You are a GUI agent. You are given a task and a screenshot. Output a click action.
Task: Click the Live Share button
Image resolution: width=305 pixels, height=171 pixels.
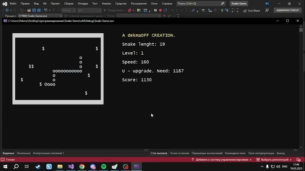252,10
